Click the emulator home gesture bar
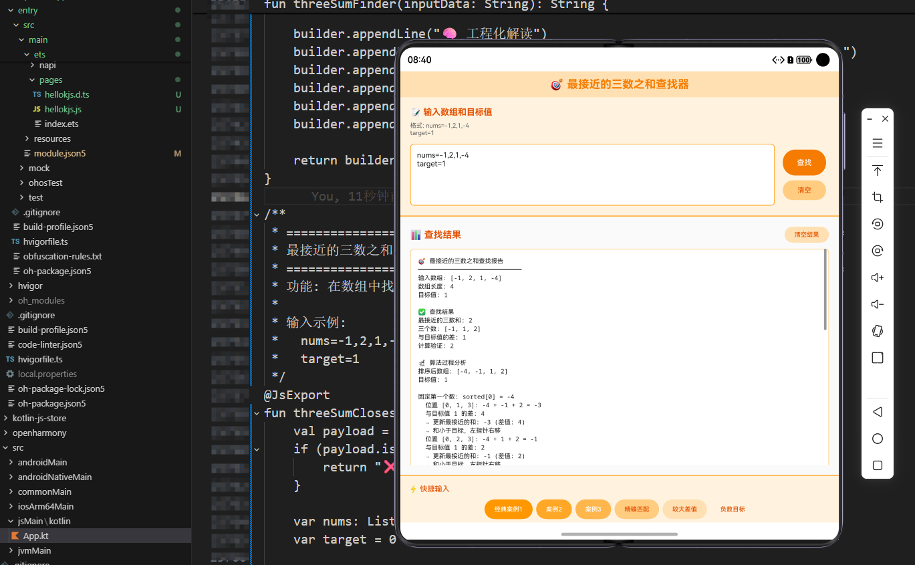 click(x=620, y=534)
